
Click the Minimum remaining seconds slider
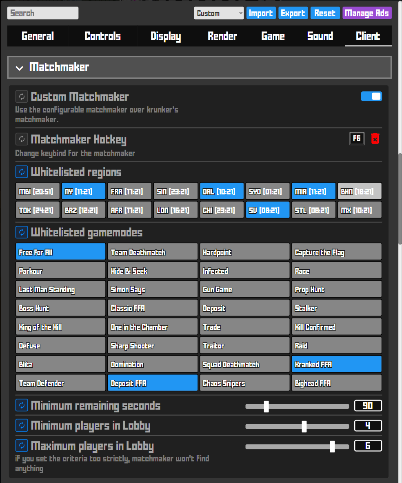coord(297,406)
